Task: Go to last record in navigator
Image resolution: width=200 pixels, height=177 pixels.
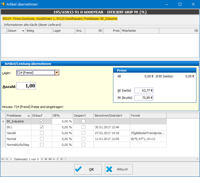Action: 50,159
